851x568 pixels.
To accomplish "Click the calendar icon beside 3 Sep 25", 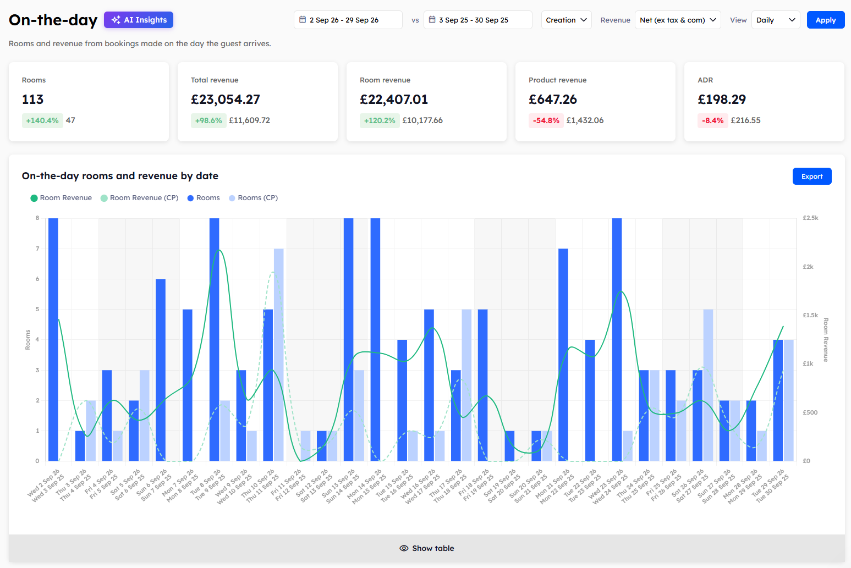I will [432, 20].
